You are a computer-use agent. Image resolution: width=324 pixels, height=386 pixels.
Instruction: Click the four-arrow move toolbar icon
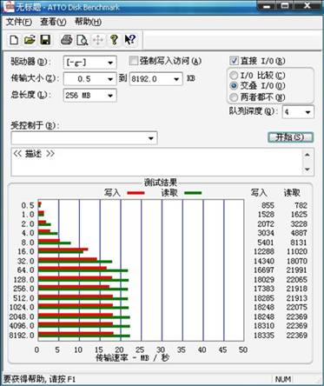pos(98,40)
